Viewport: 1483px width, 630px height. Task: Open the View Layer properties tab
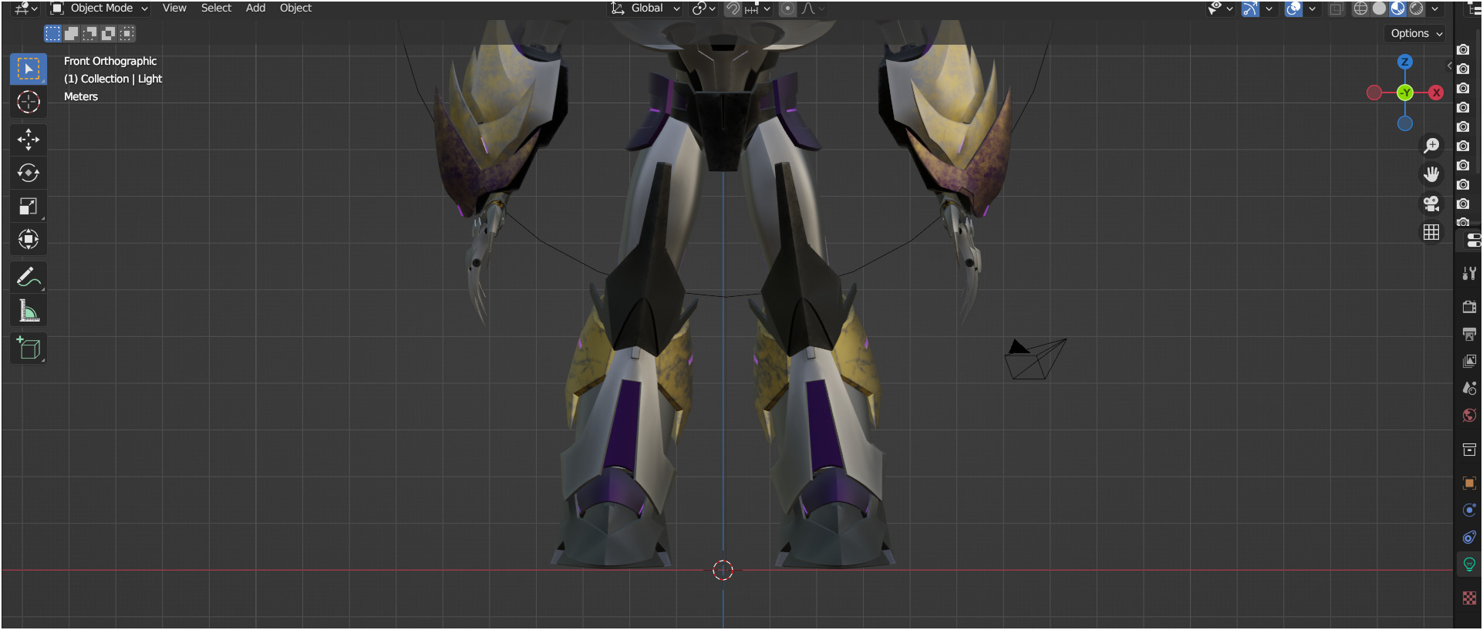[x=1469, y=361]
